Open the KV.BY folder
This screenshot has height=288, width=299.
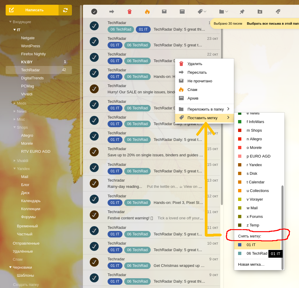coord(27,62)
